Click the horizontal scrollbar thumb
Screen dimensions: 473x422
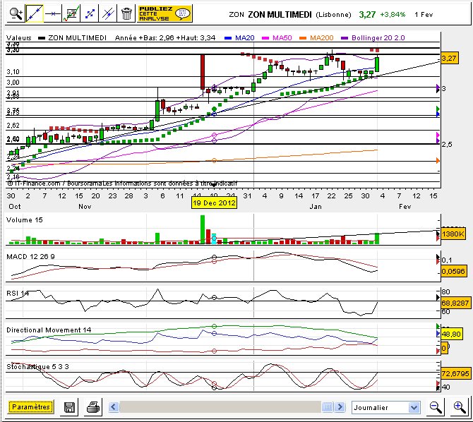pyautogui.click(x=328, y=407)
